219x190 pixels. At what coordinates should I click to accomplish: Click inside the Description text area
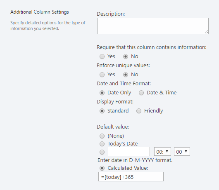tap(153, 26)
